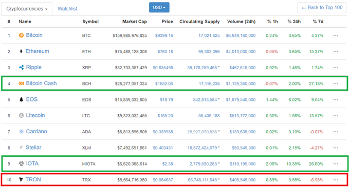
Task: Click the Cardano logo icon
Action: pyautogui.click(x=21, y=132)
